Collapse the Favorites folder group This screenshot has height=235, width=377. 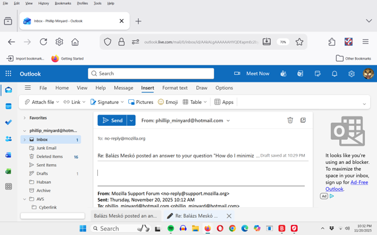pyautogui.click(x=24, y=118)
